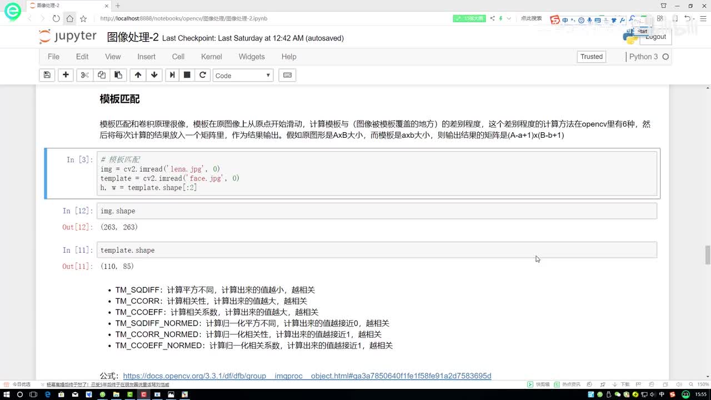Click the page vertical scrollbar thumb
This screenshot has height=400, width=711.
tap(708, 256)
